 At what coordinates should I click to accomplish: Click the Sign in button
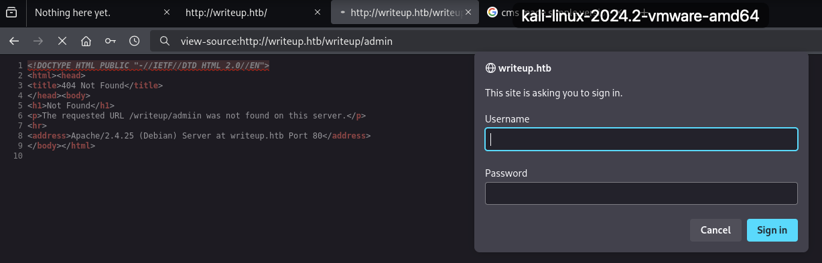tap(772, 230)
